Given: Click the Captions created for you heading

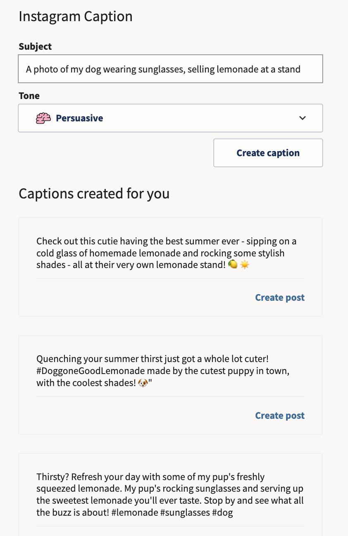Looking at the screenshot, I should coord(94,193).
